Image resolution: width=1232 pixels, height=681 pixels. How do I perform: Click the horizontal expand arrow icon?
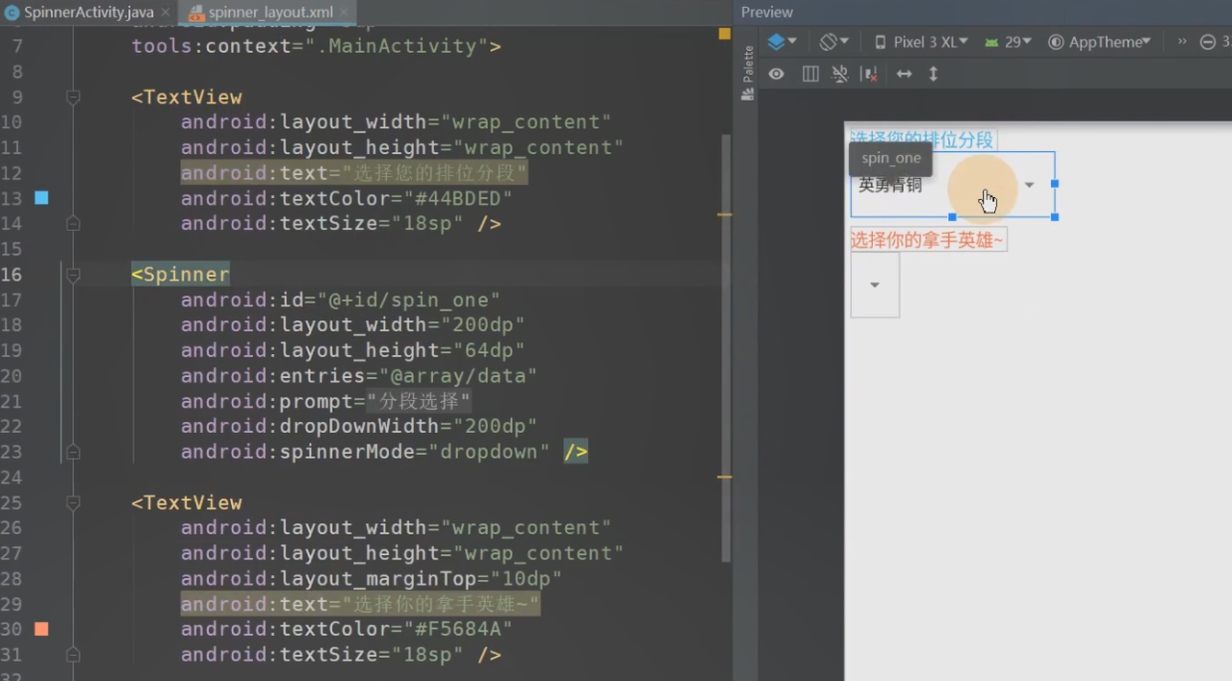click(904, 74)
